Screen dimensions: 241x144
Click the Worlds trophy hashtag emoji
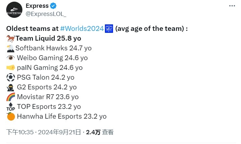pyautogui.click(x=109, y=29)
